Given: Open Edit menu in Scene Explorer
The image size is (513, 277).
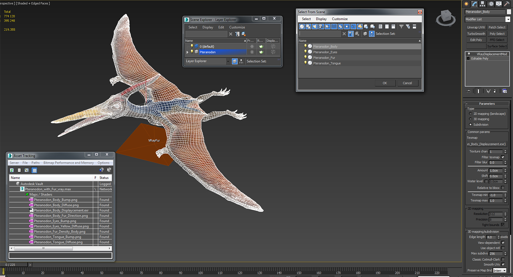Looking at the screenshot, I should (x=221, y=27).
